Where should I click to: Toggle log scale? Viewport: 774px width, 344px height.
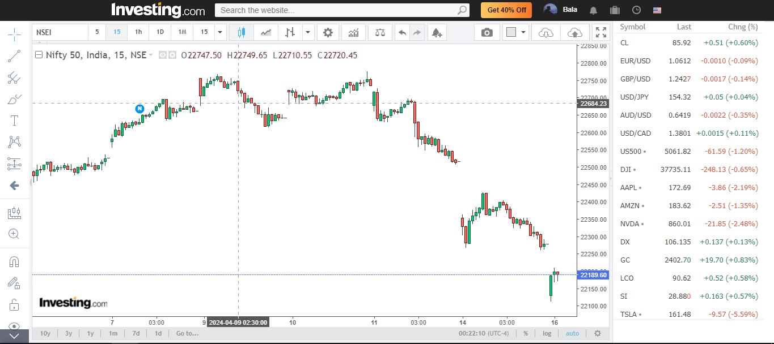tap(547, 333)
